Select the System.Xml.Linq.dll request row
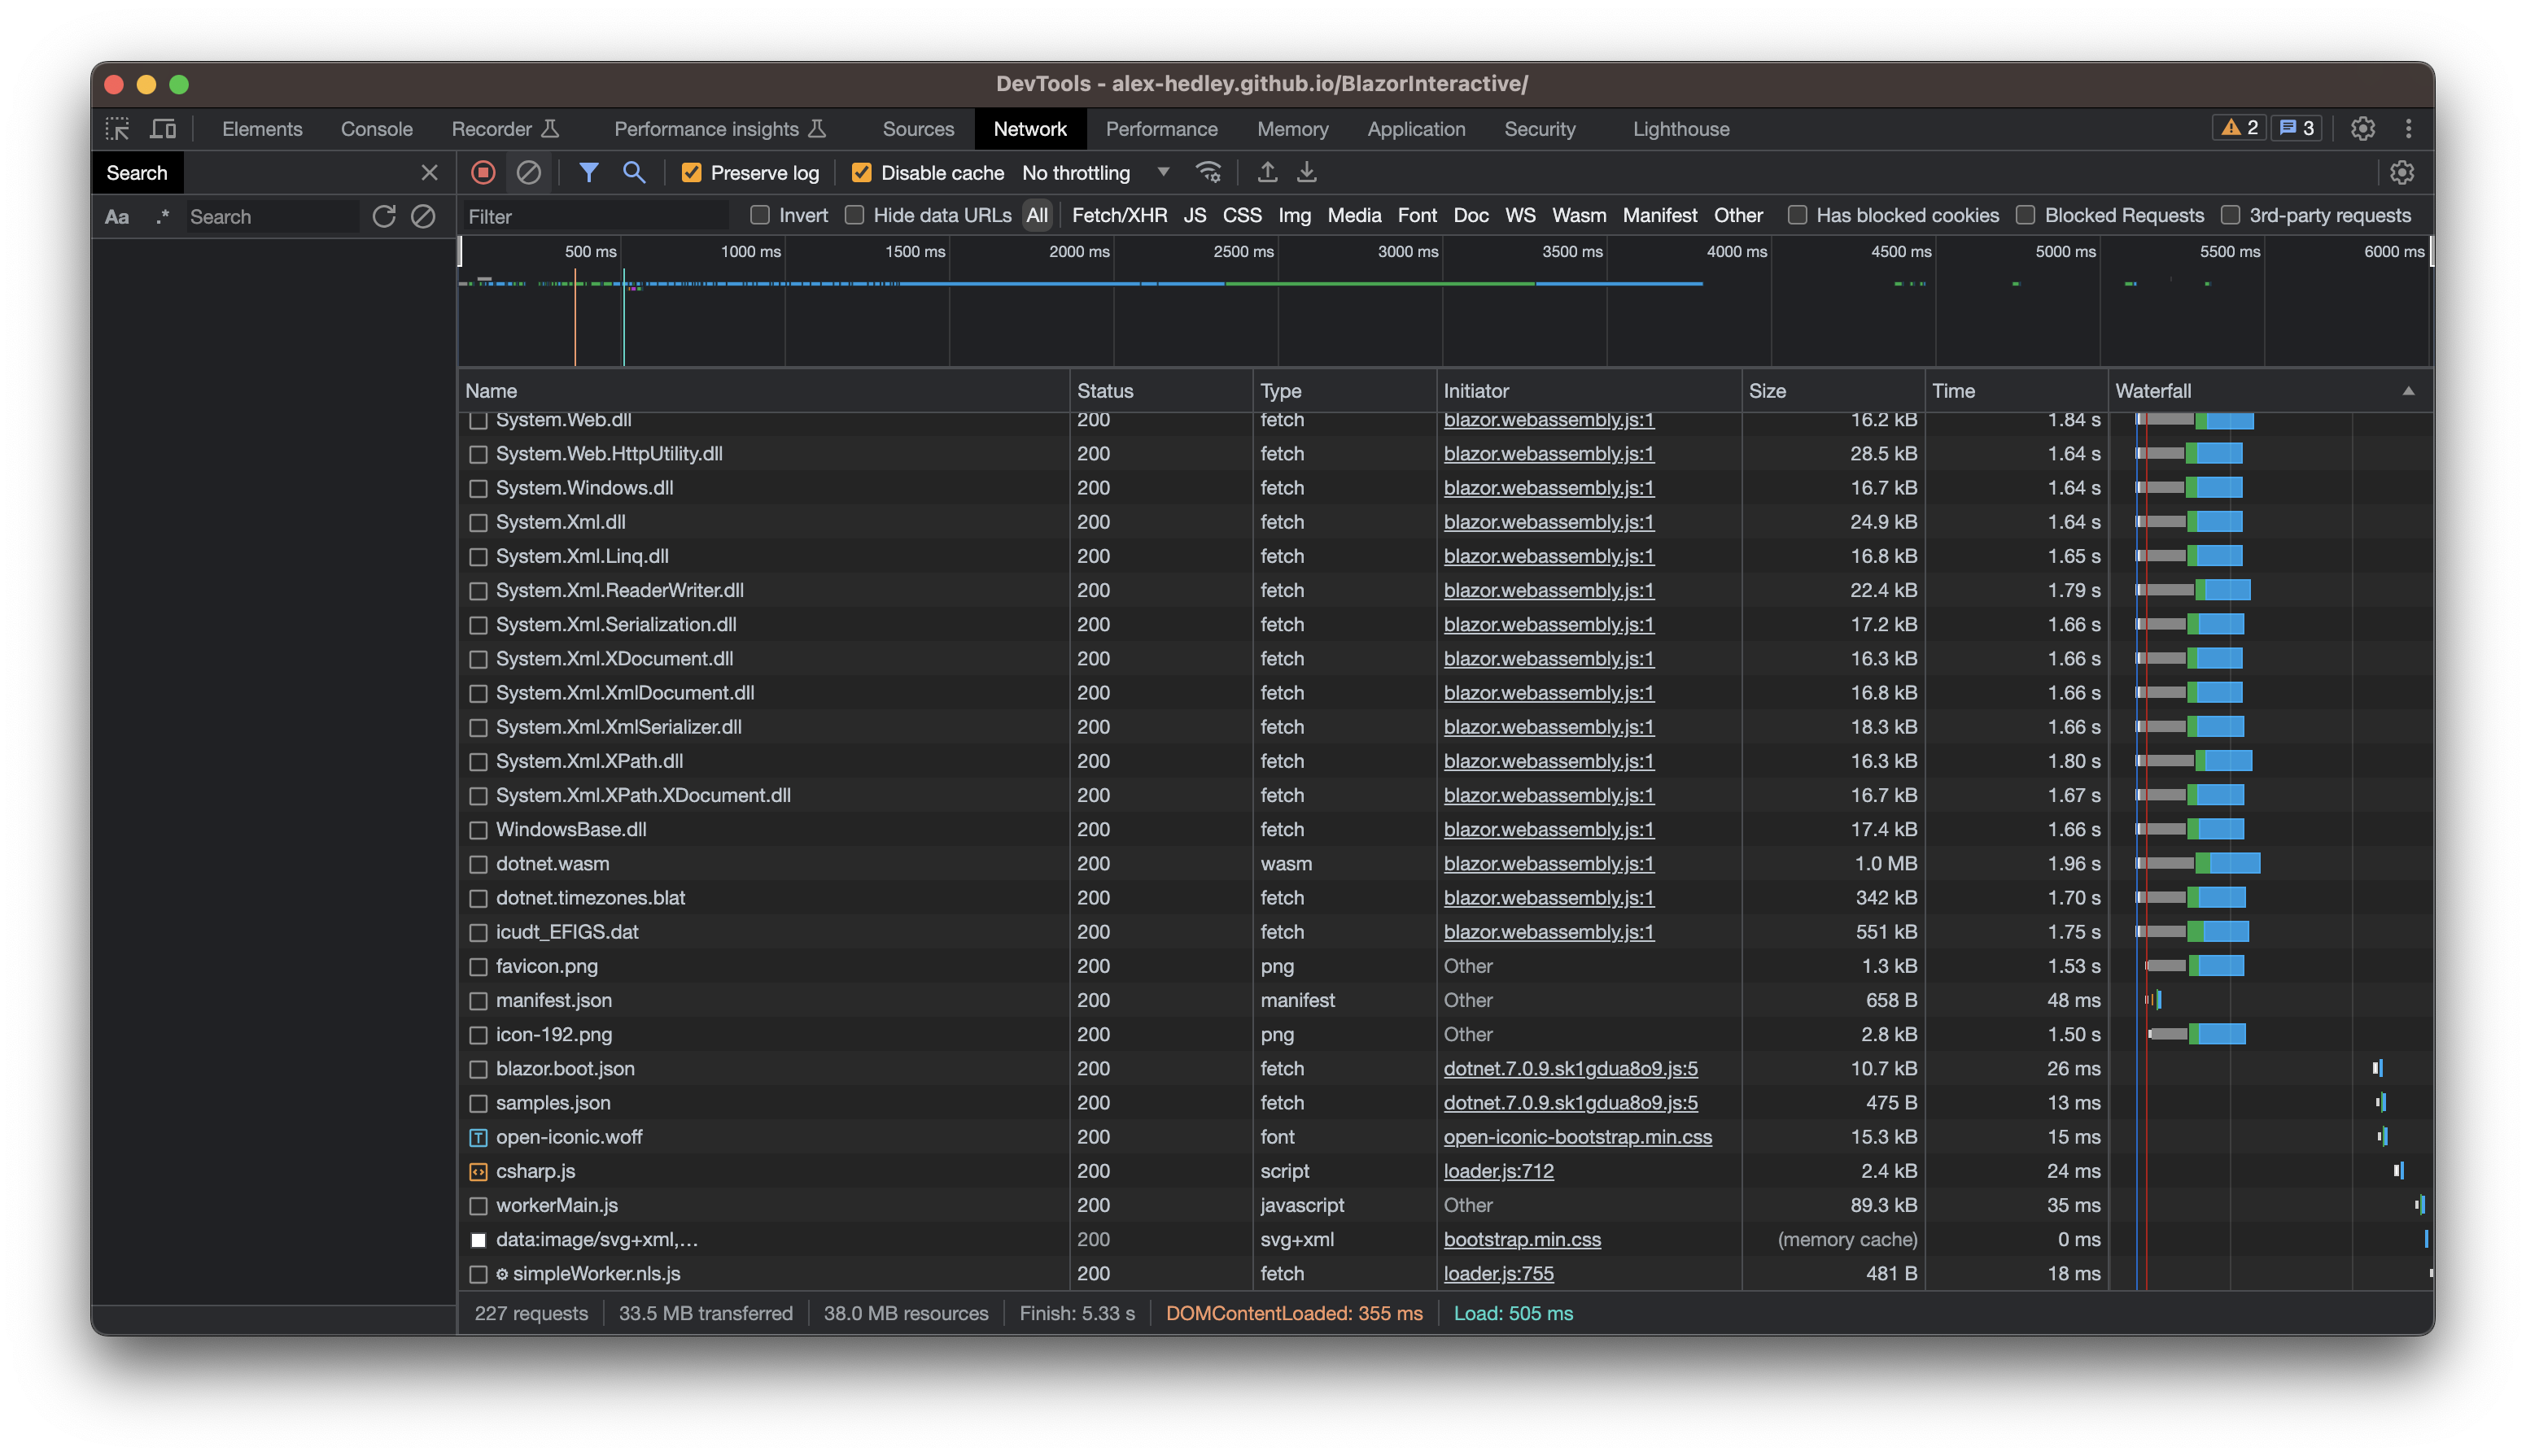 pos(1445,556)
